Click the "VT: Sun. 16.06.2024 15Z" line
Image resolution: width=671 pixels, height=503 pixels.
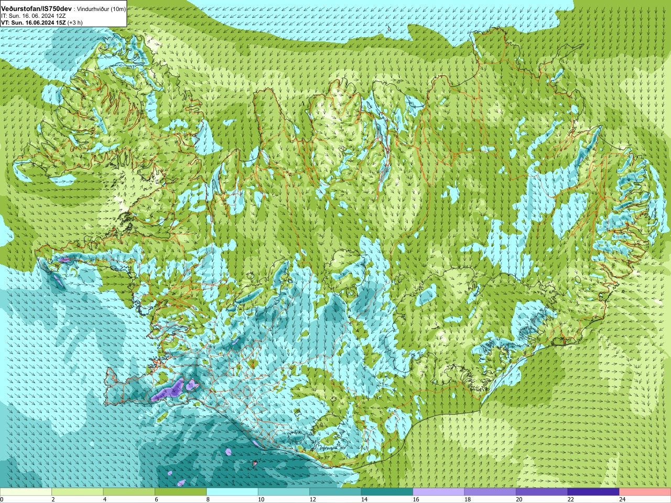(x=34, y=23)
